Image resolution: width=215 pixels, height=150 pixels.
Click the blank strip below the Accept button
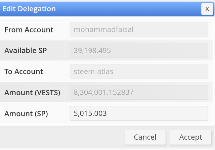click(x=190, y=148)
